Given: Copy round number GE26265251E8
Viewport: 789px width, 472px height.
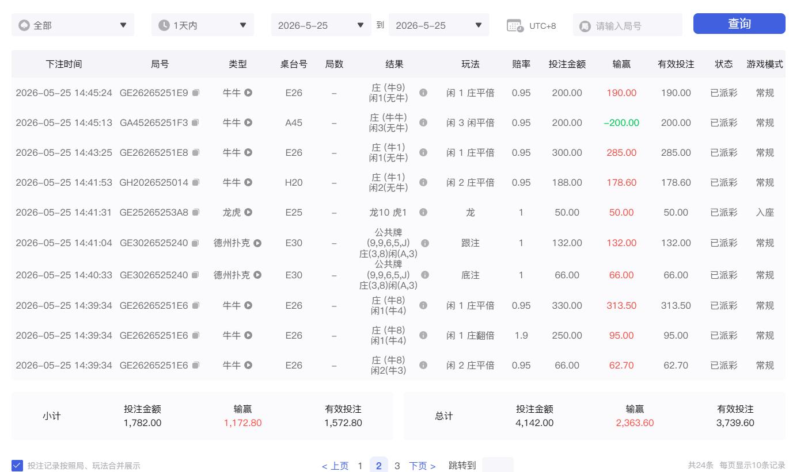Looking at the screenshot, I should 196,152.
